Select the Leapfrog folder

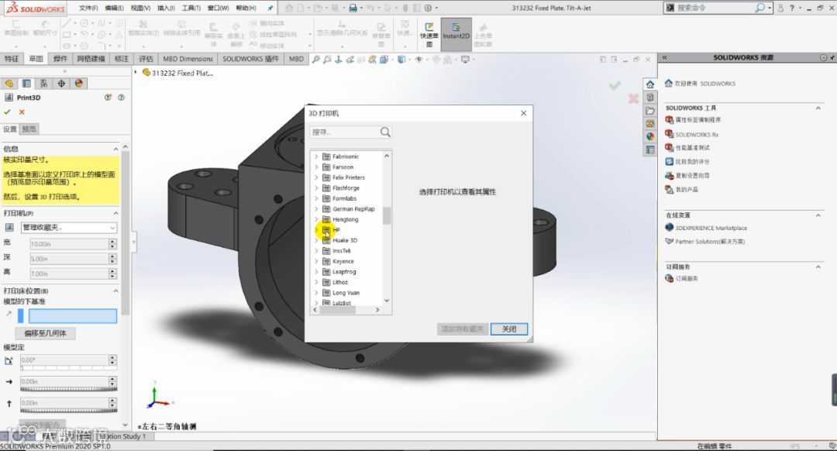(x=344, y=272)
